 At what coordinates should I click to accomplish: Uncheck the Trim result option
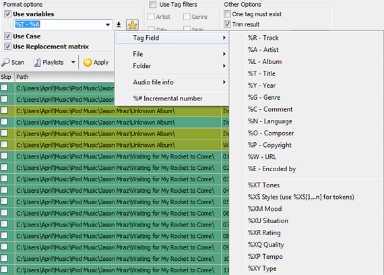coord(227,24)
